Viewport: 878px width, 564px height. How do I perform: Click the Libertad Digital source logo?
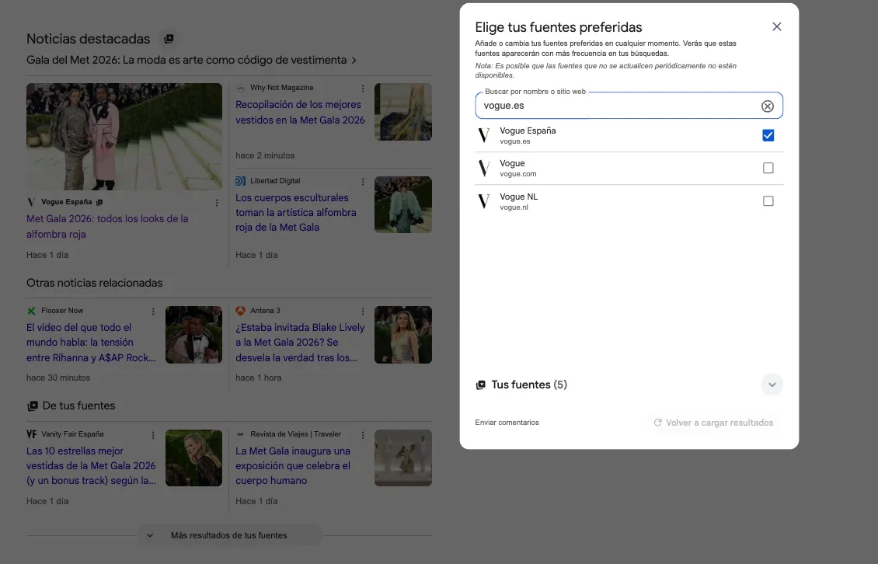tap(240, 181)
